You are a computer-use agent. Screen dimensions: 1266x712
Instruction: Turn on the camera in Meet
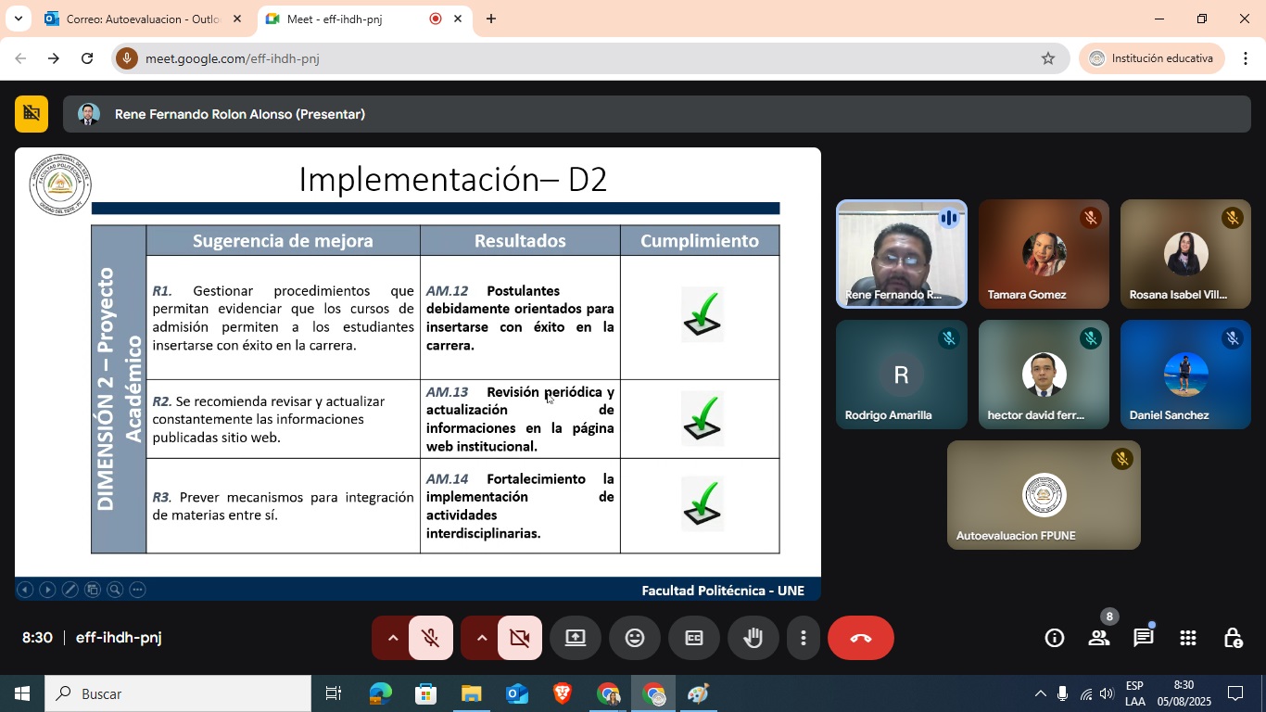[519, 638]
